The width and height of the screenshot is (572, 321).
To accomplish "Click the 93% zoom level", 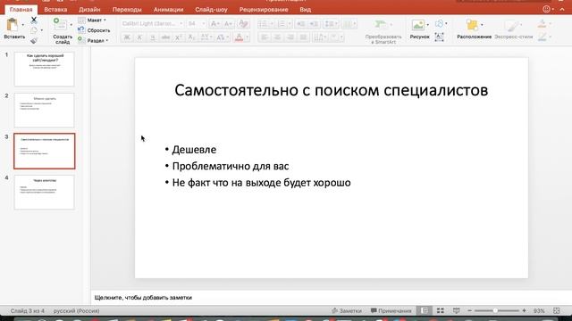I will (x=539, y=311).
